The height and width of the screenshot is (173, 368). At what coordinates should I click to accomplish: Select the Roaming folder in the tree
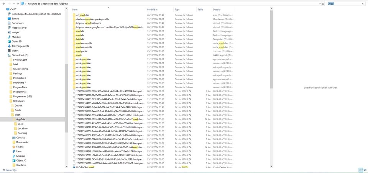(23, 133)
